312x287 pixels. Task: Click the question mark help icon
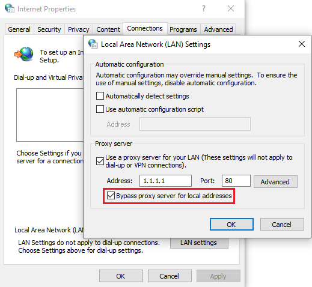[x=204, y=8]
